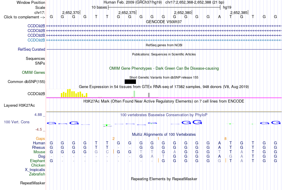Click the 'Click to complement -->' label
The image size is (282, 190).
click(24, 17)
